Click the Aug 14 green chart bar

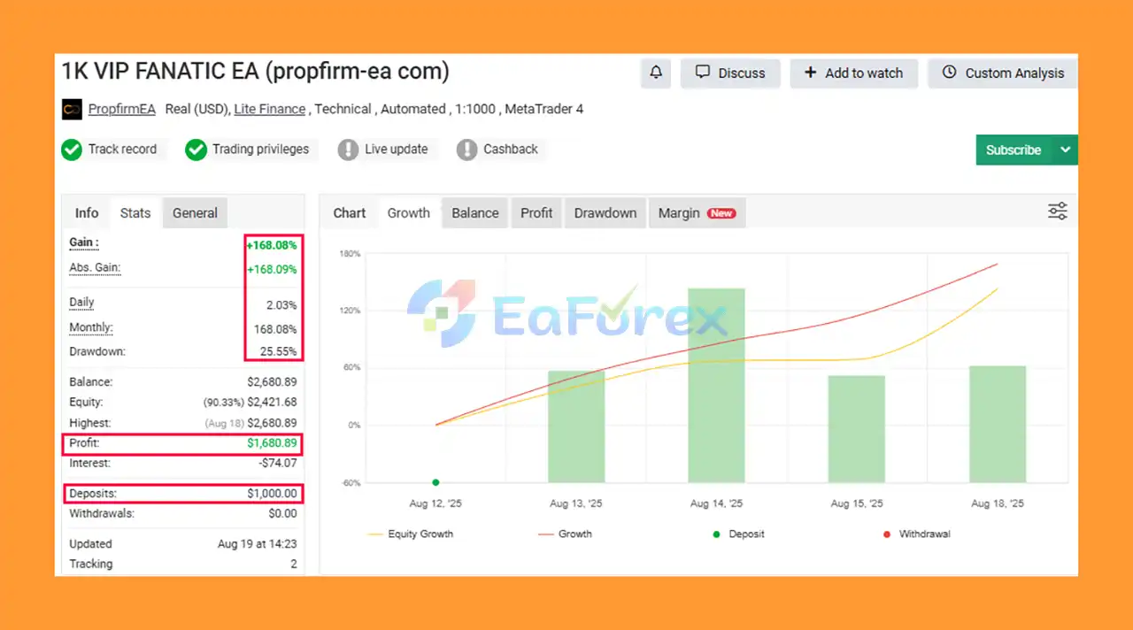[x=716, y=385]
